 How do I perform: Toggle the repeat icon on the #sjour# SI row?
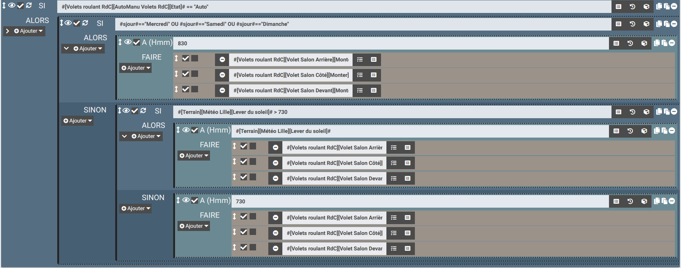[x=85, y=23]
